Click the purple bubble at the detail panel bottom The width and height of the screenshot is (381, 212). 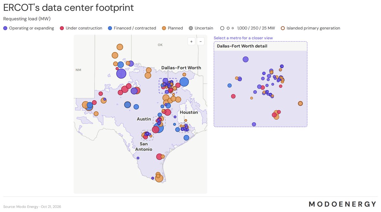click(x=254, y=124)
